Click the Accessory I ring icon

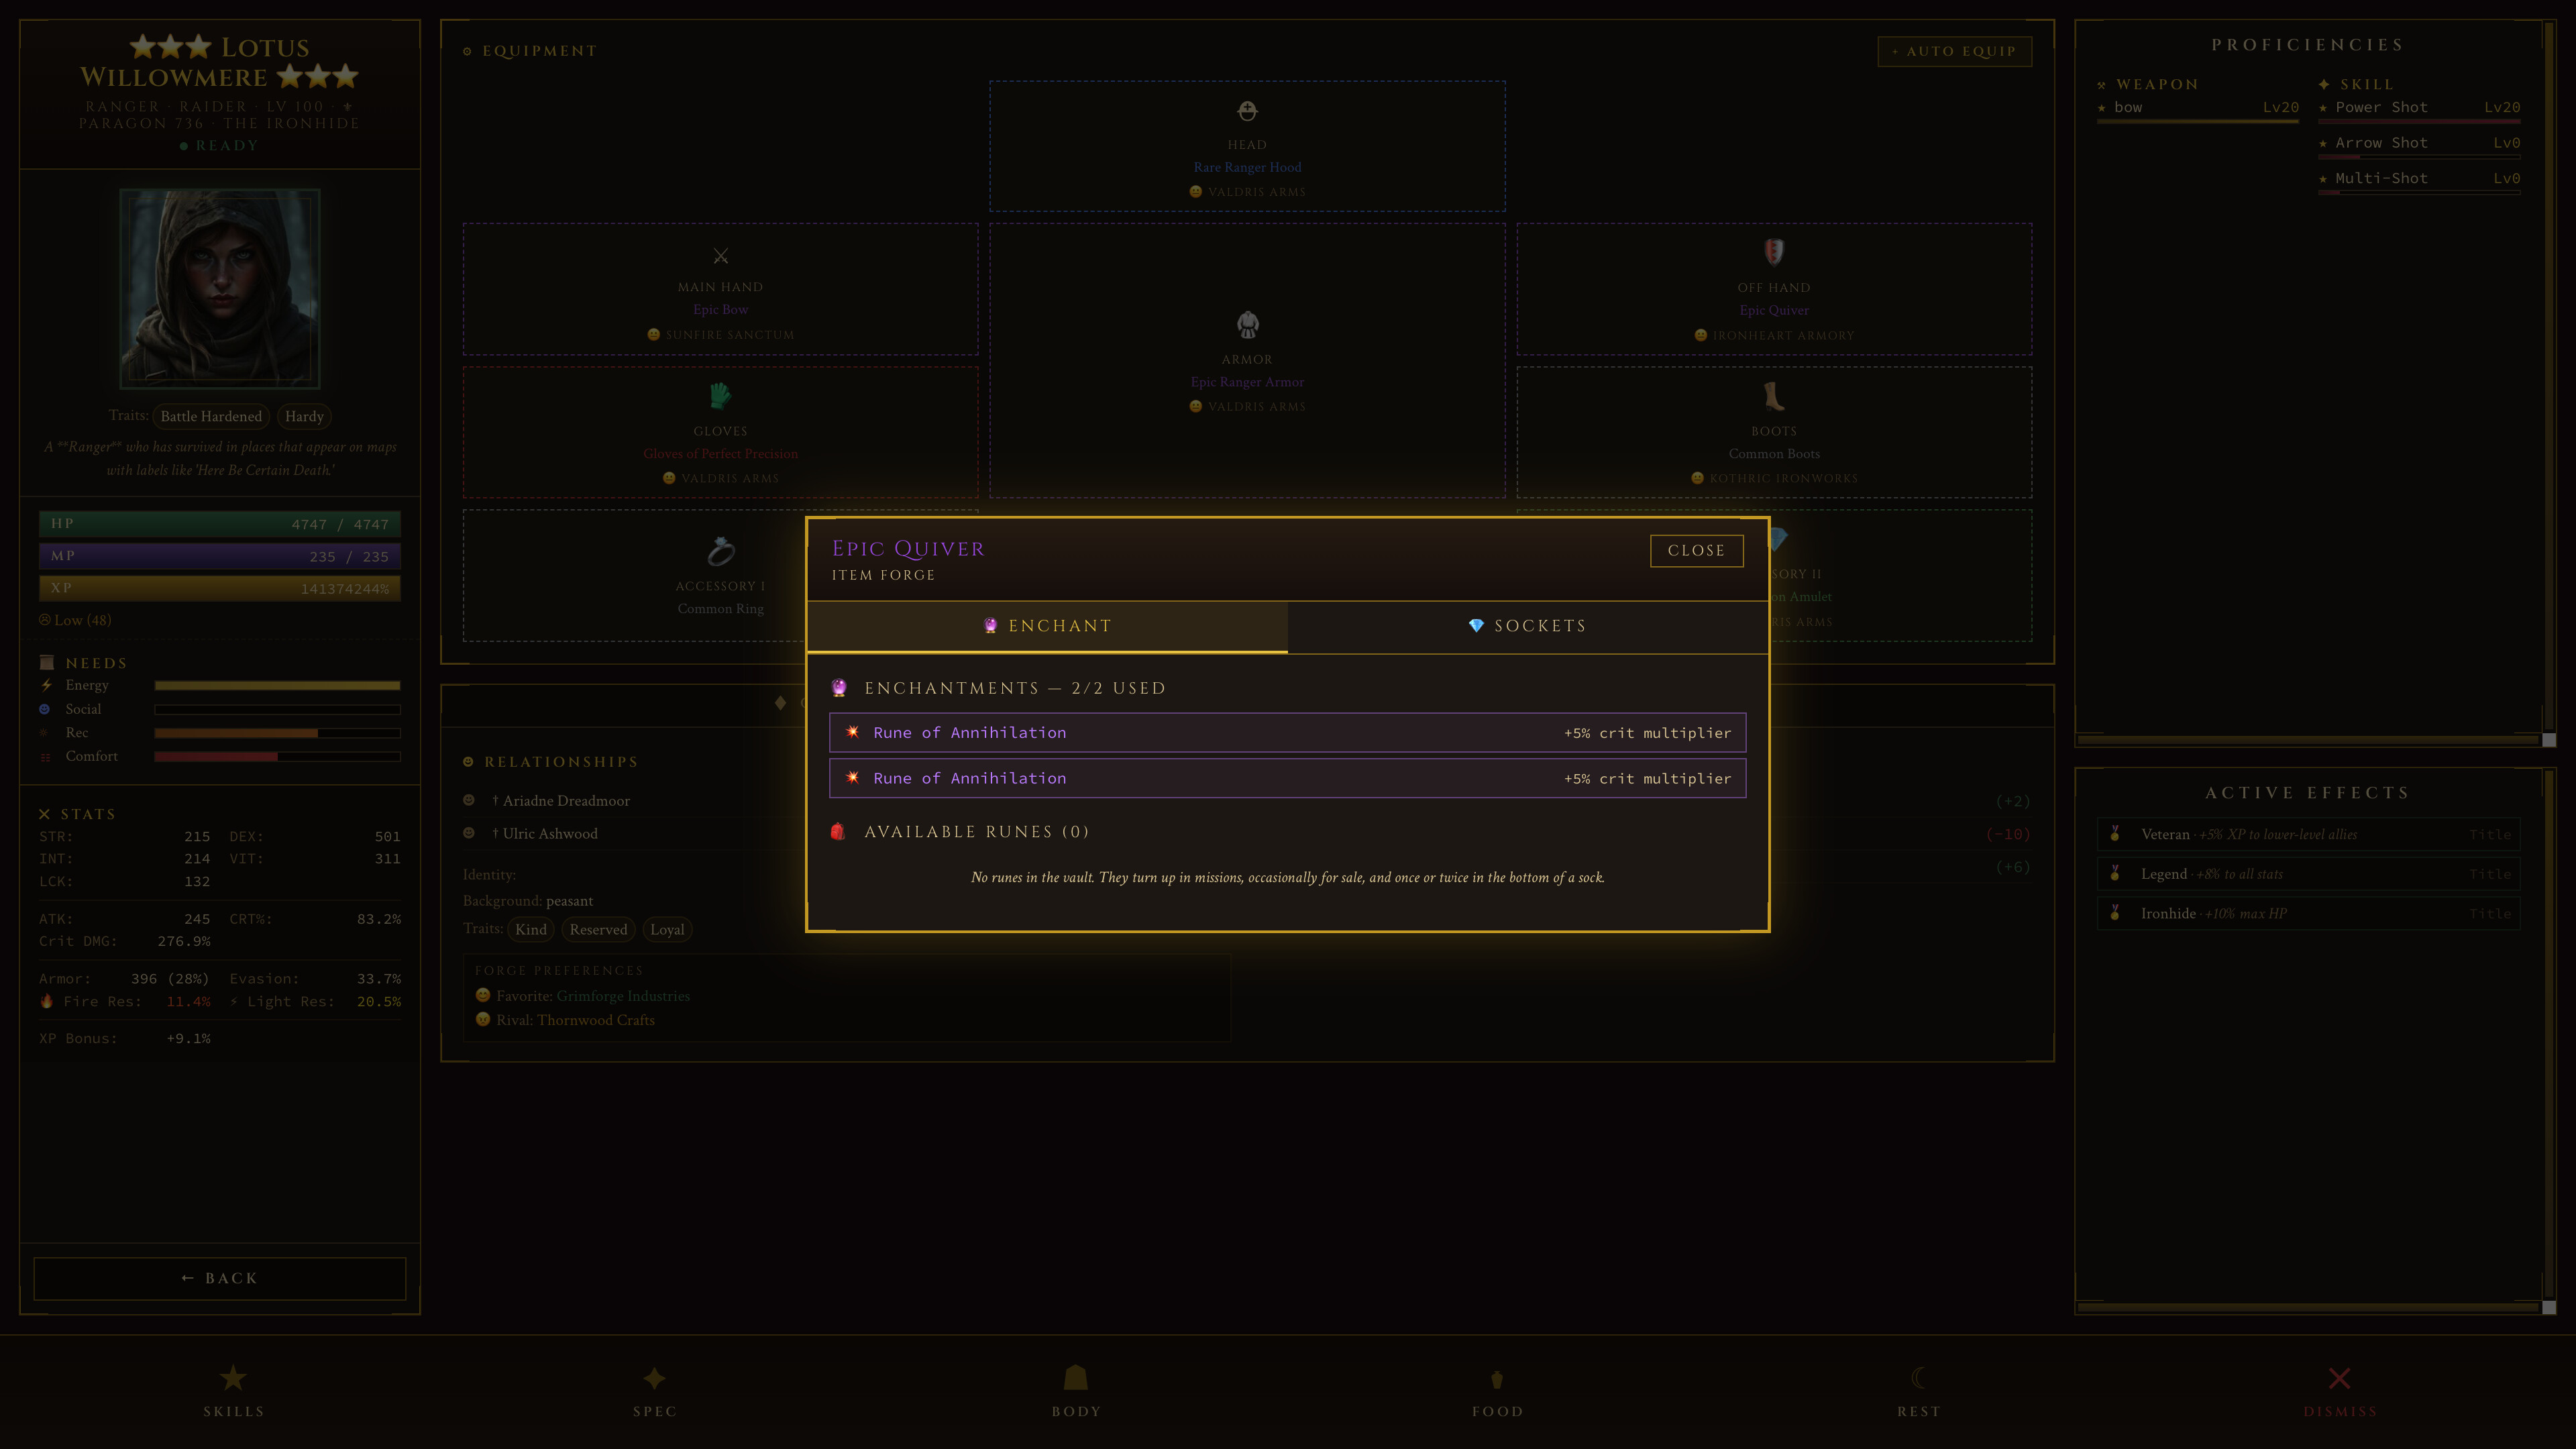[x=720, y=551]
